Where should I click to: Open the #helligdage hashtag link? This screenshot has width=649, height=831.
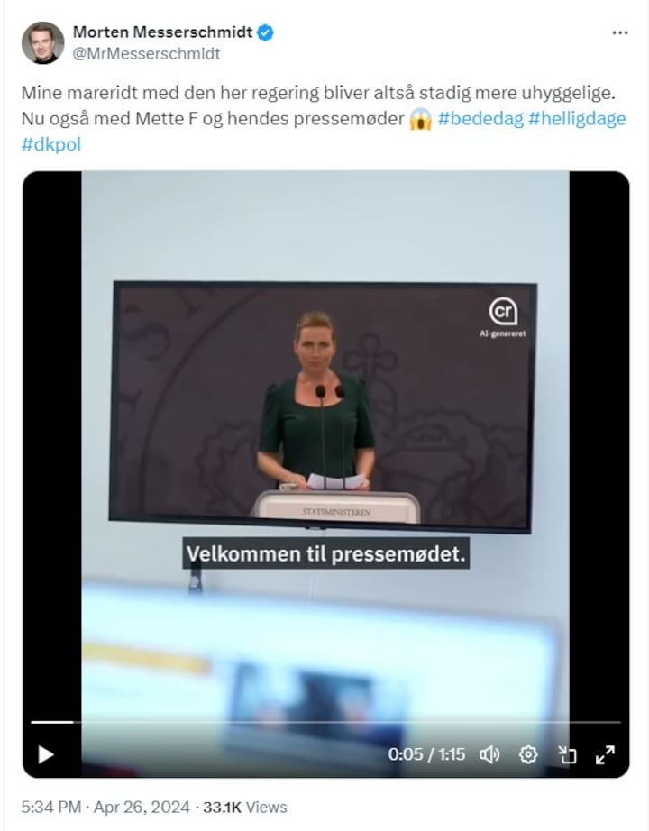577,118
